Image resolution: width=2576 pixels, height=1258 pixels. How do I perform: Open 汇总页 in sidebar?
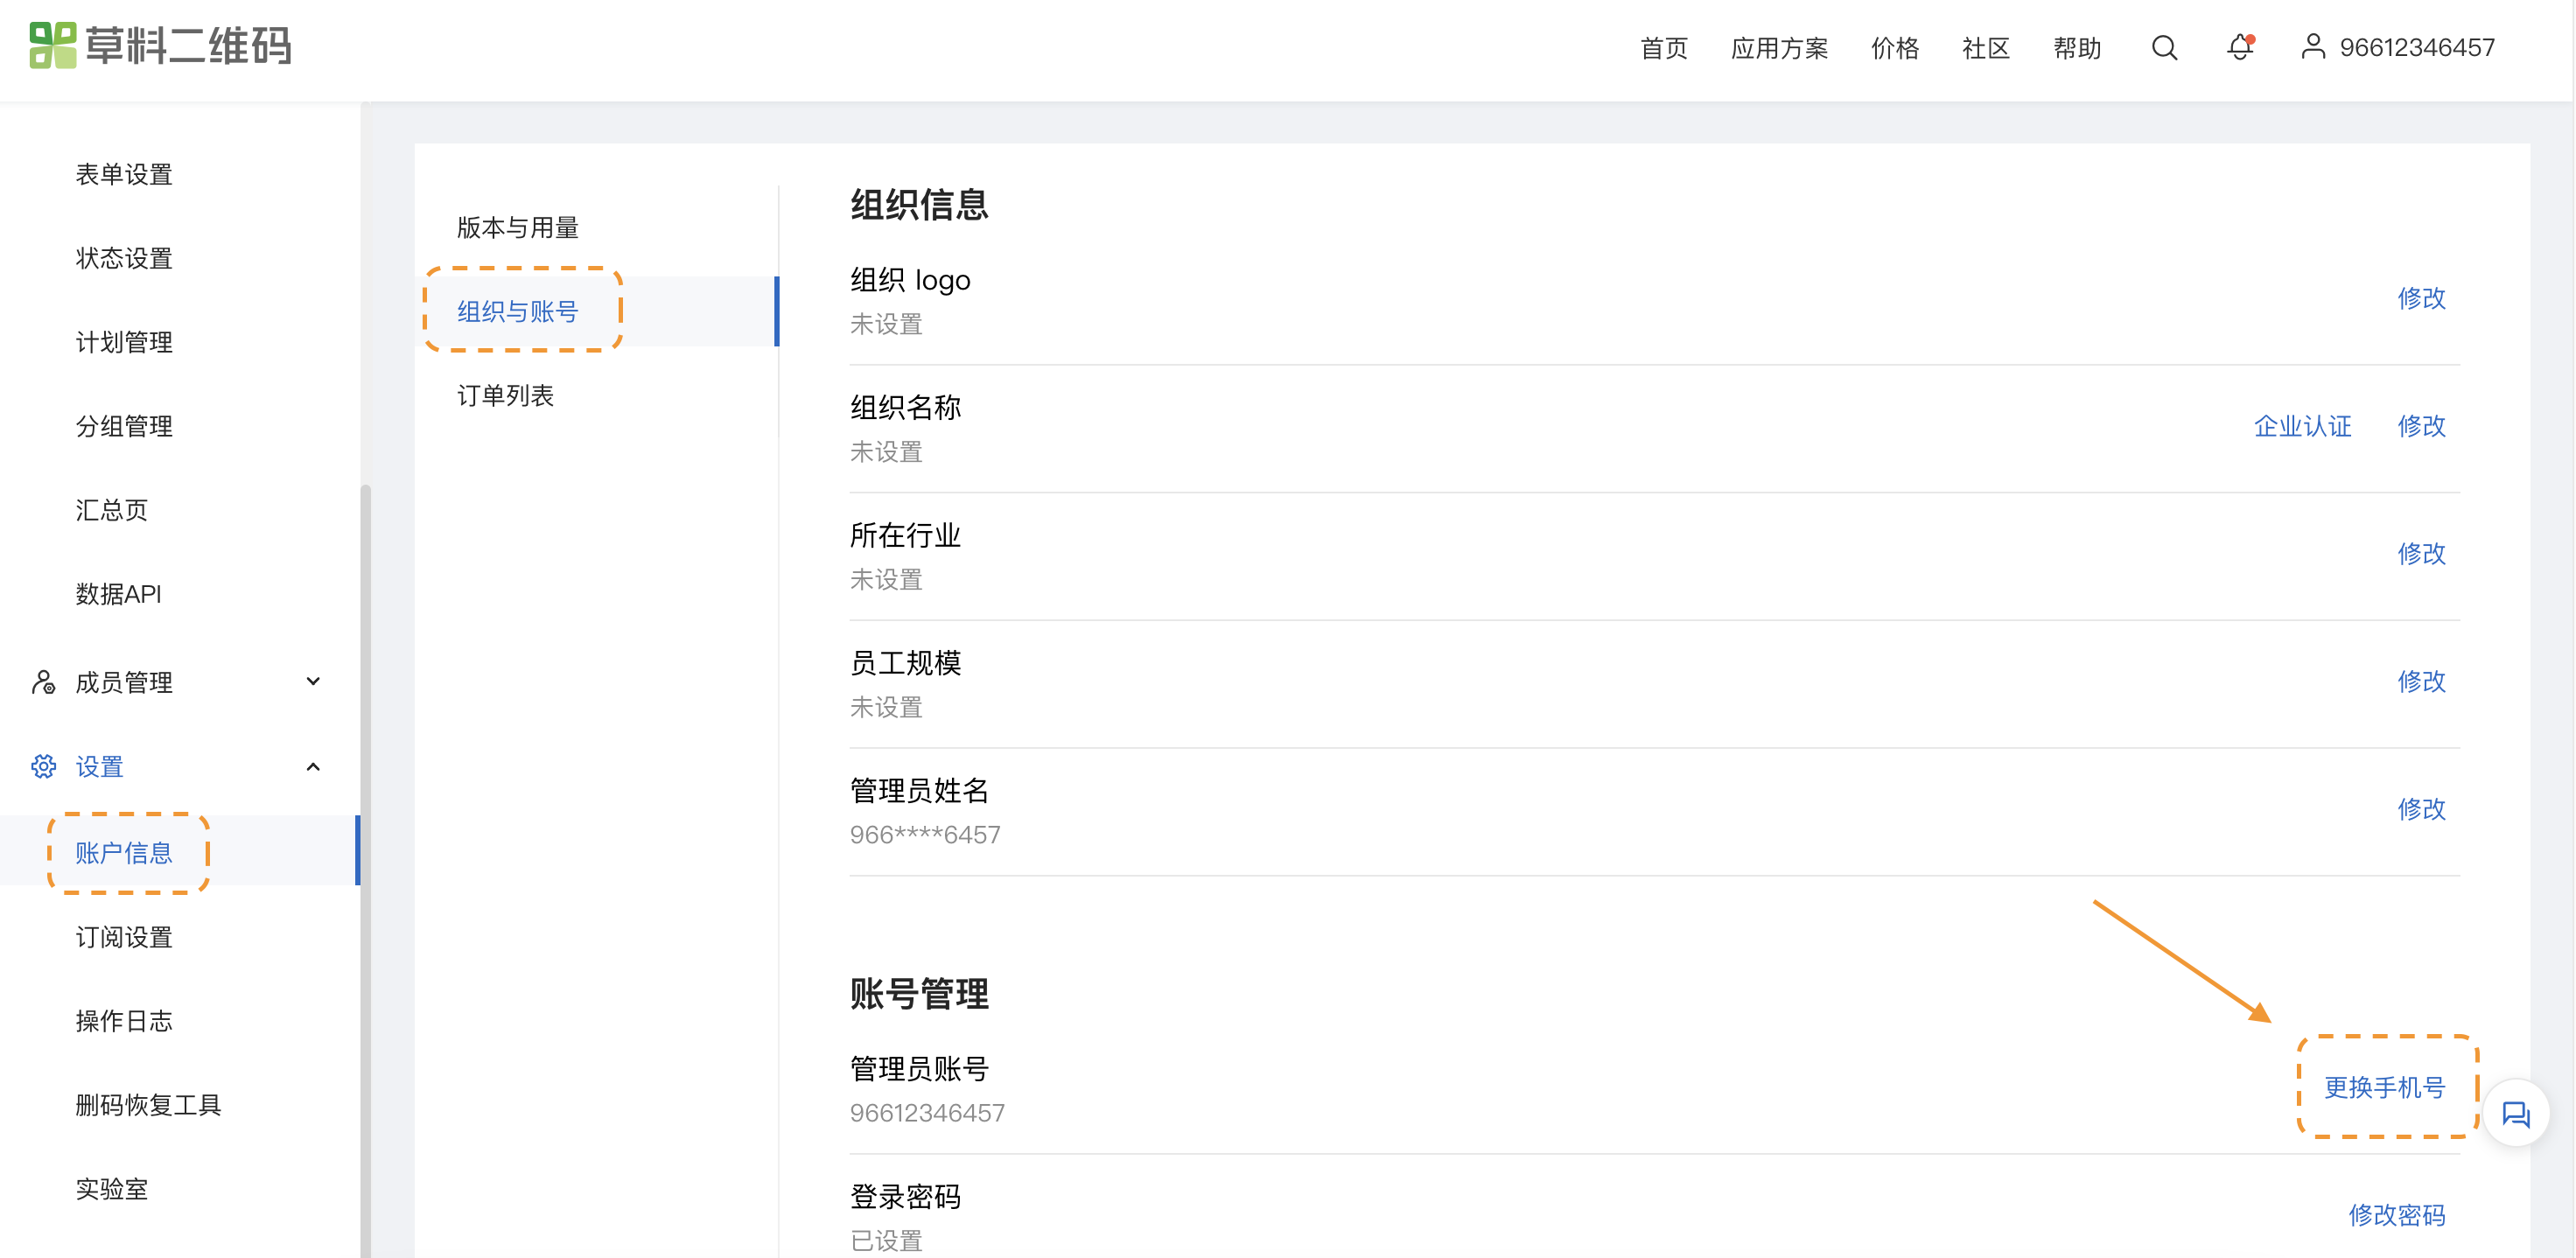[112, 511]
